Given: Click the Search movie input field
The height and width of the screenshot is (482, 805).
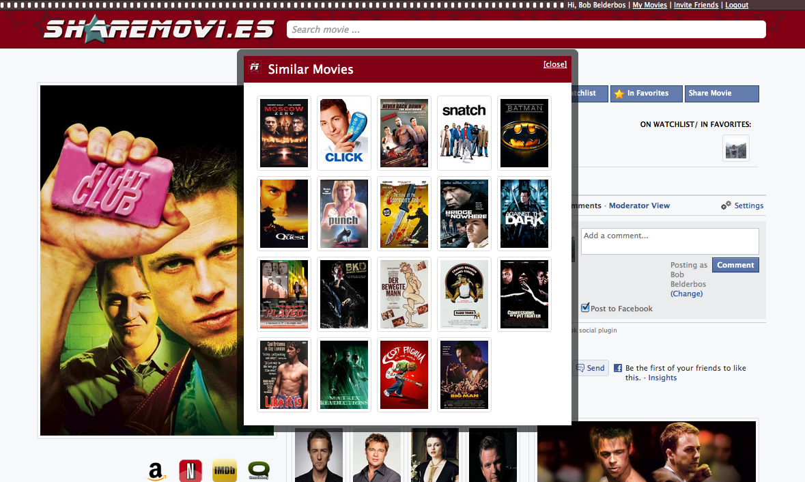Looking at the screenshot, I should point(526,29).
